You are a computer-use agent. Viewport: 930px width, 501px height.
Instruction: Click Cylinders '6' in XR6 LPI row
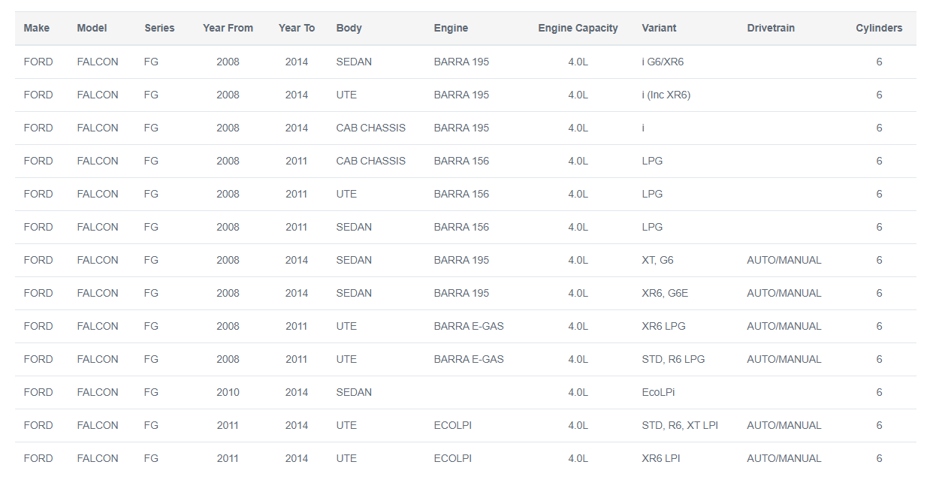pos(879,458)
